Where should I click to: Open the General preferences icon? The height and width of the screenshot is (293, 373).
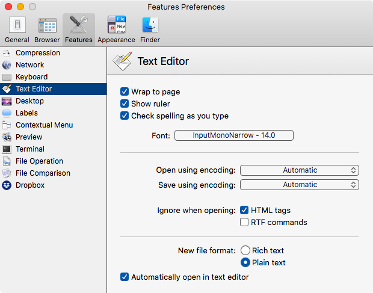click(x=17, y=25)
